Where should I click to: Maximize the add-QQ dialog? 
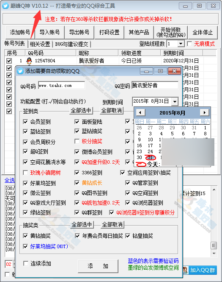(160, 71)
